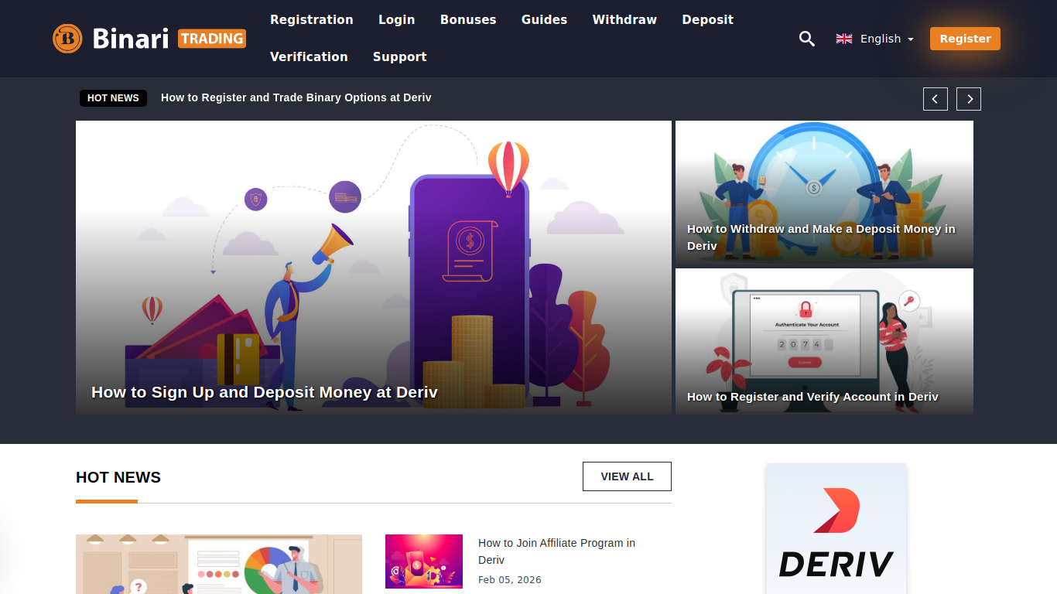
Task: Open the Guides menu item
Action: [545, 20]
